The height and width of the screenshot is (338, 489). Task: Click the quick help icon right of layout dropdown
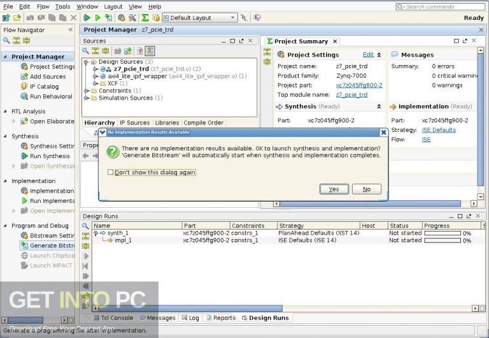[257, 18]
